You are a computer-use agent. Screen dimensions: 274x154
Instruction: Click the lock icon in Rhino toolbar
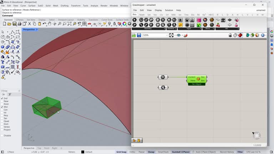point(115,24)
